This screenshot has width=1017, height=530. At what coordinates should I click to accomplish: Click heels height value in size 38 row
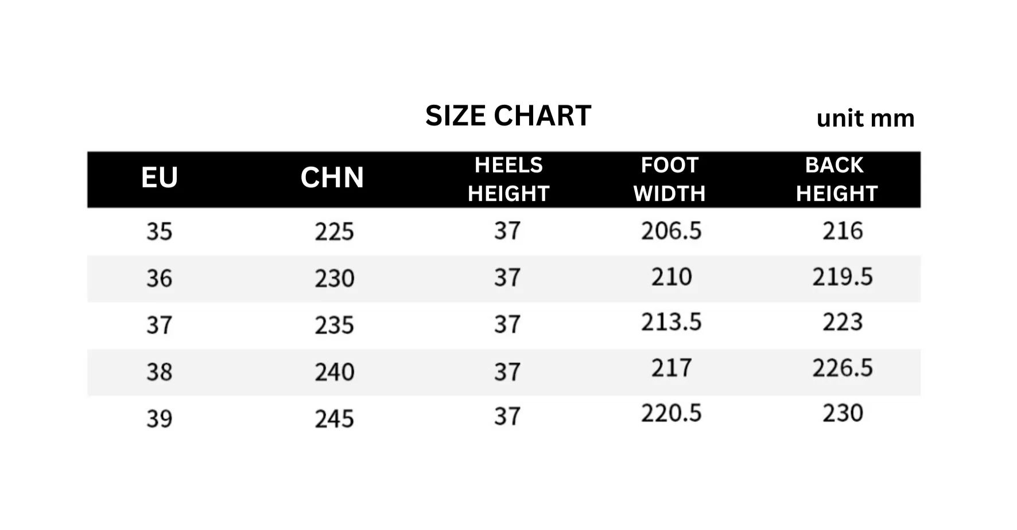point(507,372)
